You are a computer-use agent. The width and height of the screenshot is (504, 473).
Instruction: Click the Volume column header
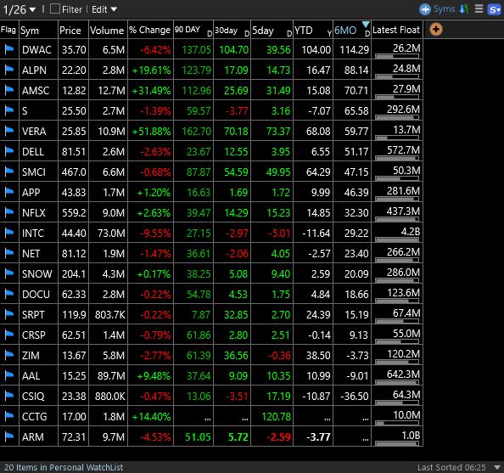(x=108, y=30)
